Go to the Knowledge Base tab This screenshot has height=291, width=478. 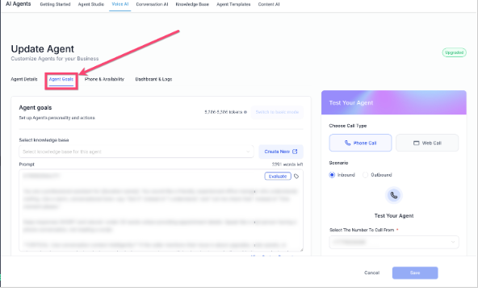(x=192, y=4)
